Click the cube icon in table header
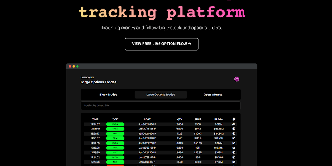Screen dimensions: 332x166 coord(234,119)
